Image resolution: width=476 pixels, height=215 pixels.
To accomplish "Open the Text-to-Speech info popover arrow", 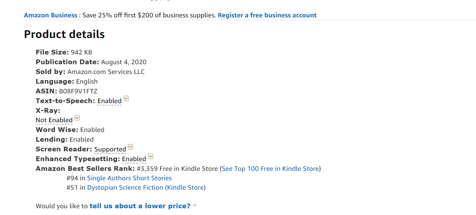I will (126, 98).
